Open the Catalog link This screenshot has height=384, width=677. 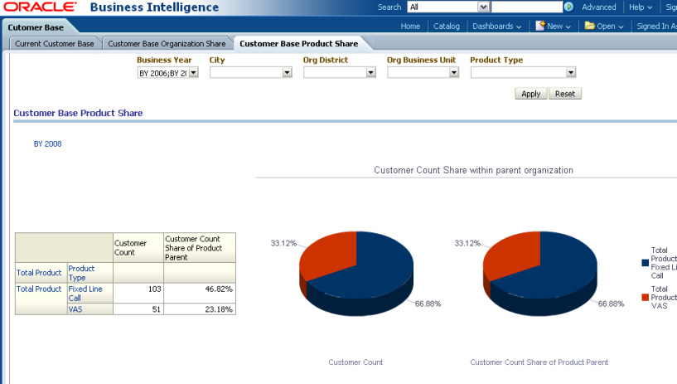click(447, 27)
